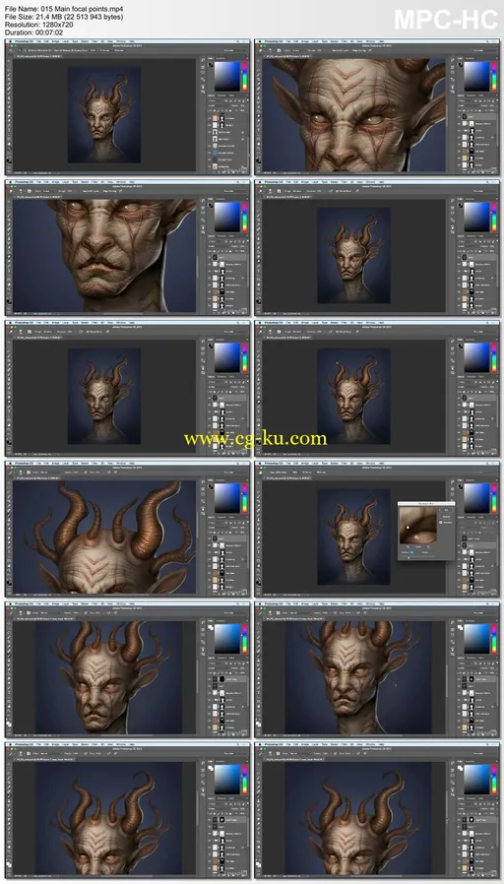Select the Type tool in the eyes close-up frame
The width and height of the screenshot is (504, 884).
point(258,130)
